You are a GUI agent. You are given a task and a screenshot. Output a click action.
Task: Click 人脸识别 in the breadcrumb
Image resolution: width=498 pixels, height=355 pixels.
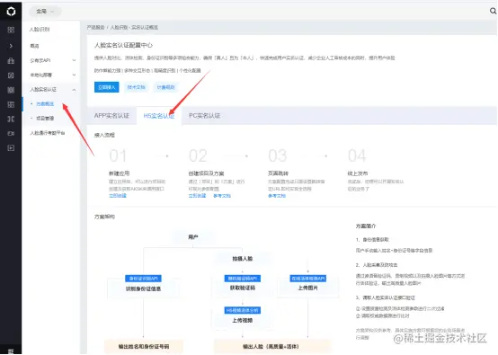[119, 27]
